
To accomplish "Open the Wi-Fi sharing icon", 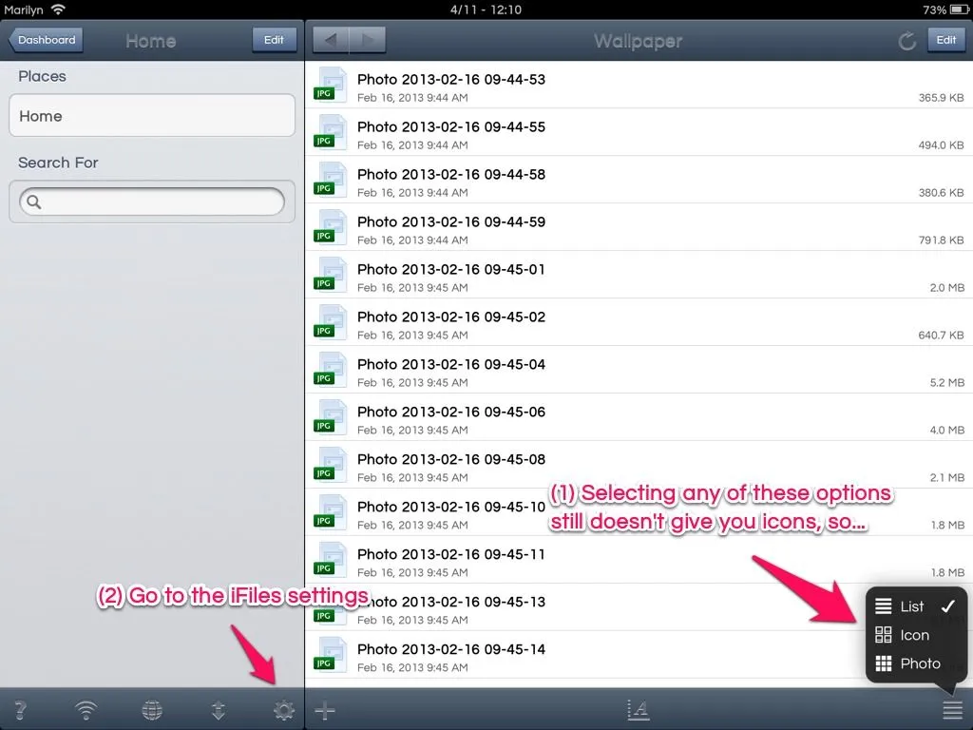I will tap(86, 710).
